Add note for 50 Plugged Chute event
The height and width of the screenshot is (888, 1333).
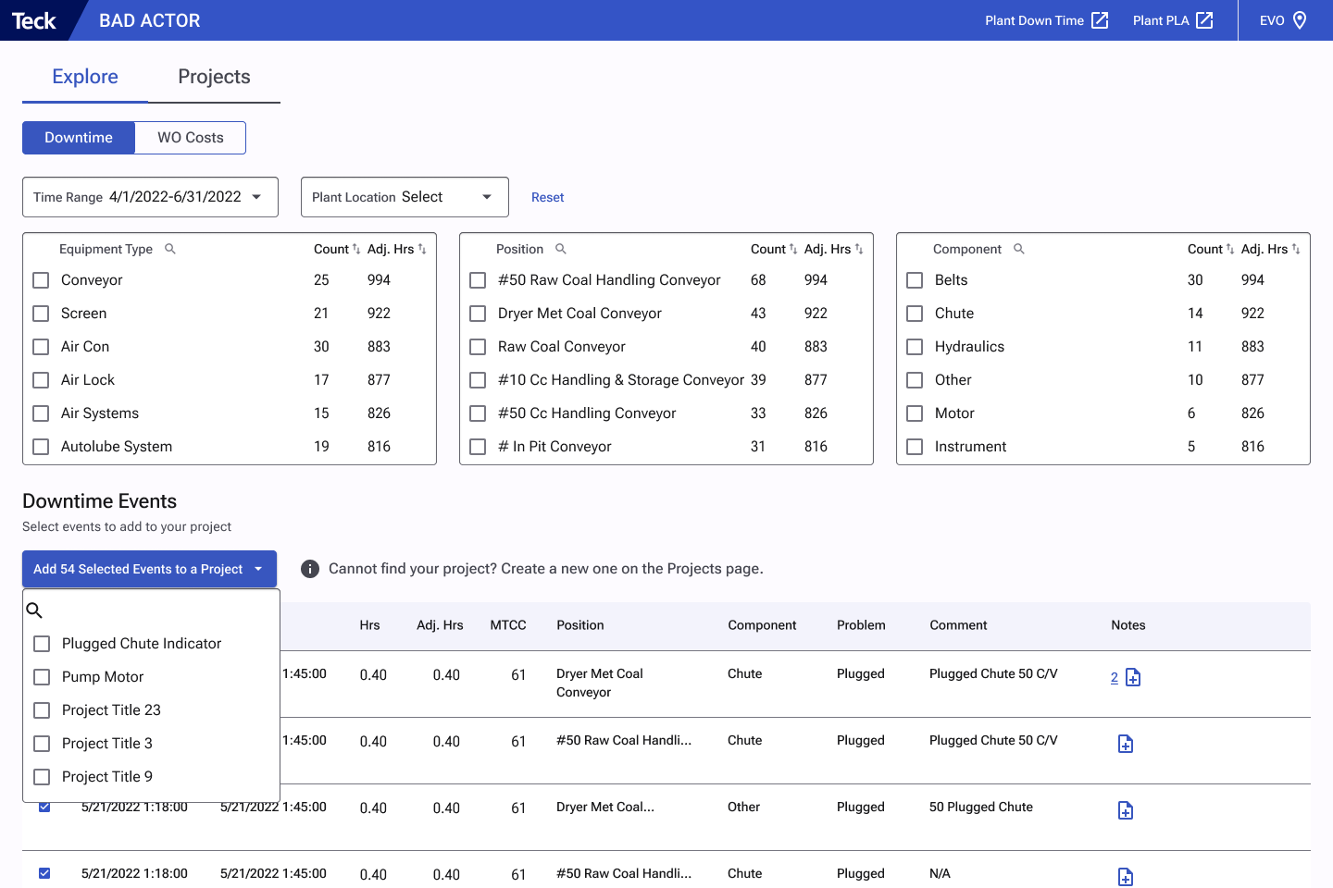tap(1126, 811)
